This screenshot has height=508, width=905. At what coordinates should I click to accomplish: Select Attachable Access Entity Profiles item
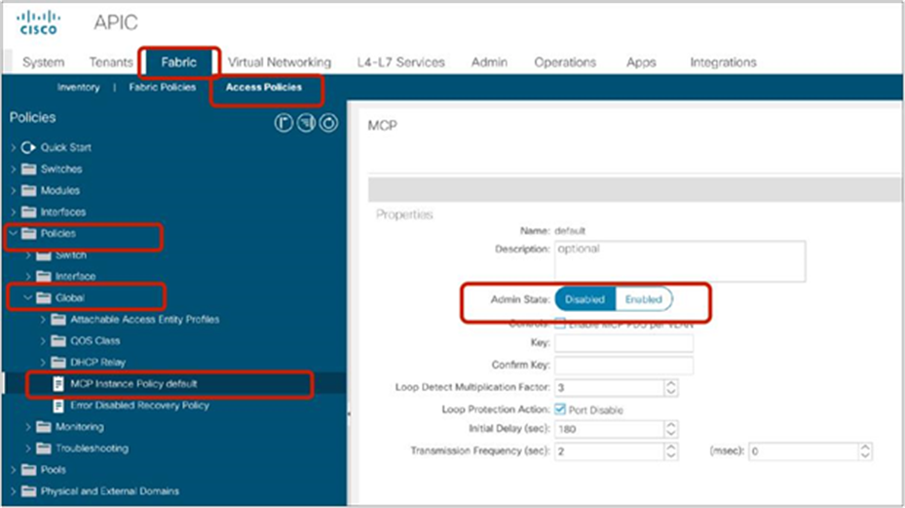(145, 319)
